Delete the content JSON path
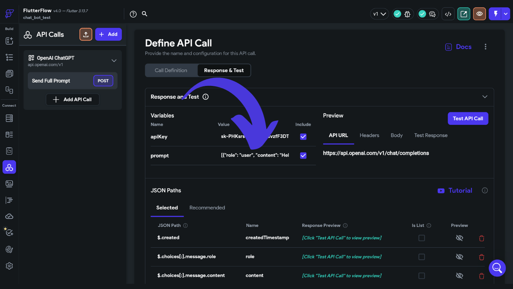The image size is (513, 289). (482, 276)
